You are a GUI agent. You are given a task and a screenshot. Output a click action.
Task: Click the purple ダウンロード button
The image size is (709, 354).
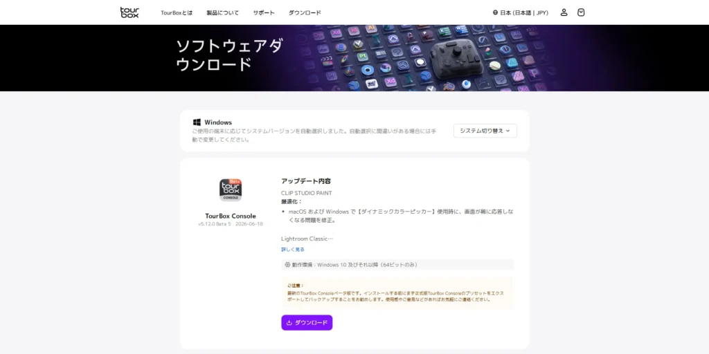coord(307,322)
